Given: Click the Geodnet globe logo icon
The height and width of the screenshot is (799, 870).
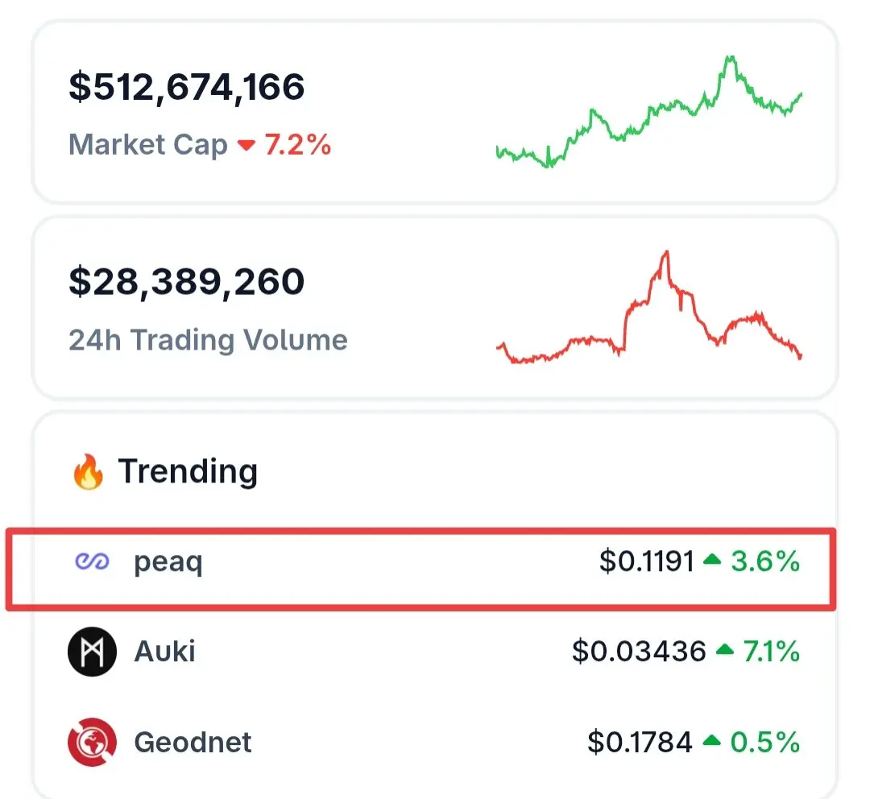Looking at the screenshot, I should (92, 743).
